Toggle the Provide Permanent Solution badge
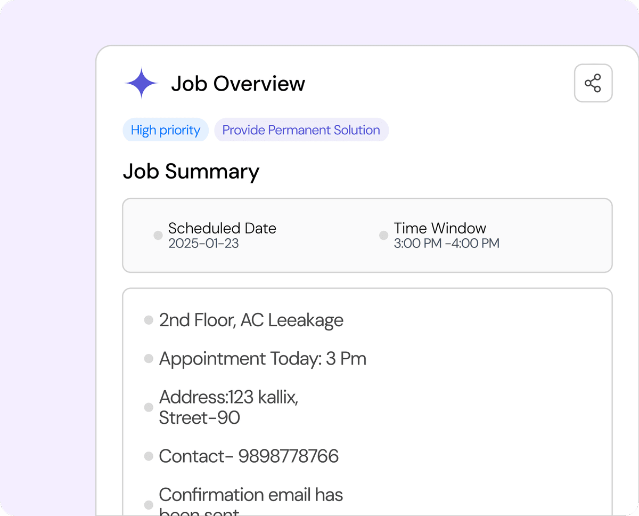639x516 pixels. coord(301,130)
